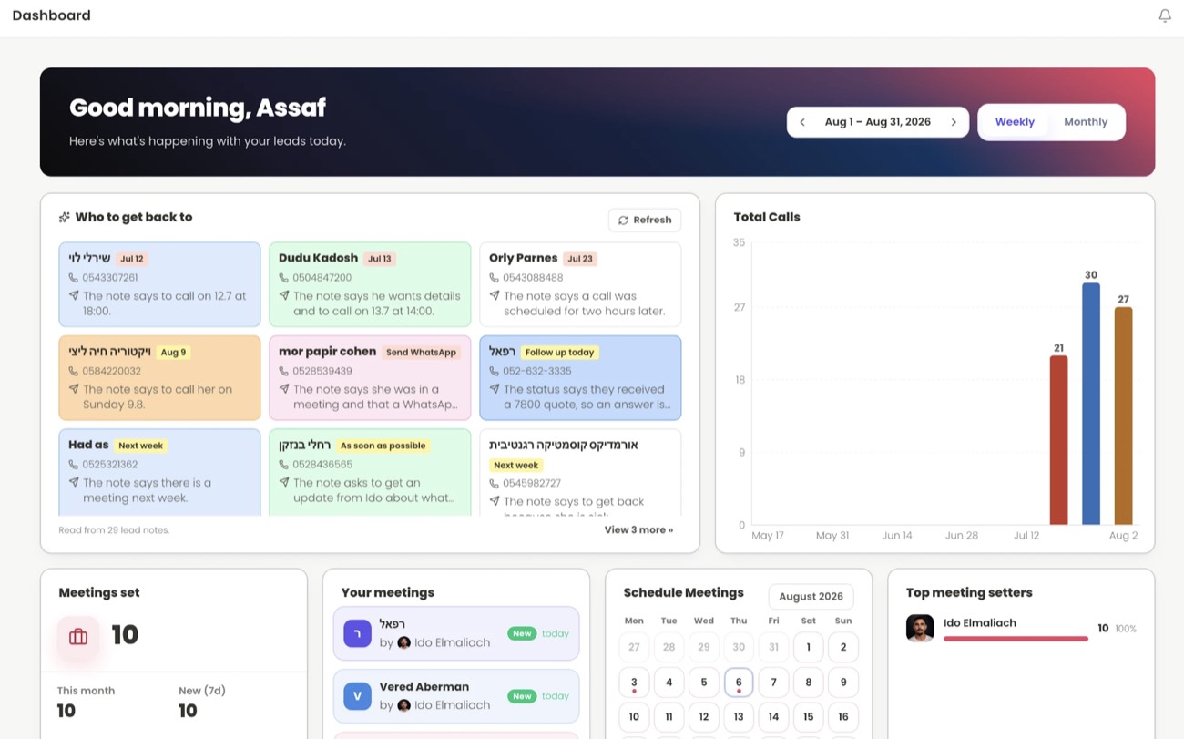Click the As soon as possible tag
1184x739 pixels.
click(x=383, y=446)
